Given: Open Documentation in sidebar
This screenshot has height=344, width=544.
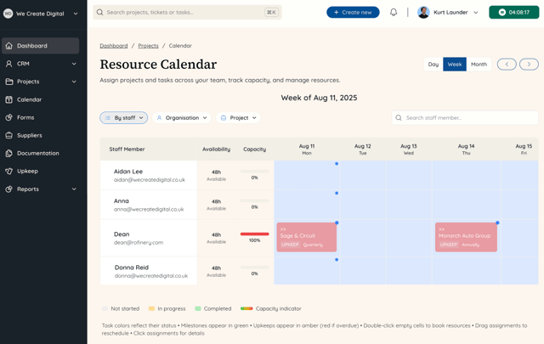Looking at the screenshot, I should (x=40, y=153).
